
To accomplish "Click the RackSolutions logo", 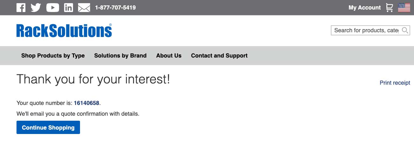I will tap(64, 31).
